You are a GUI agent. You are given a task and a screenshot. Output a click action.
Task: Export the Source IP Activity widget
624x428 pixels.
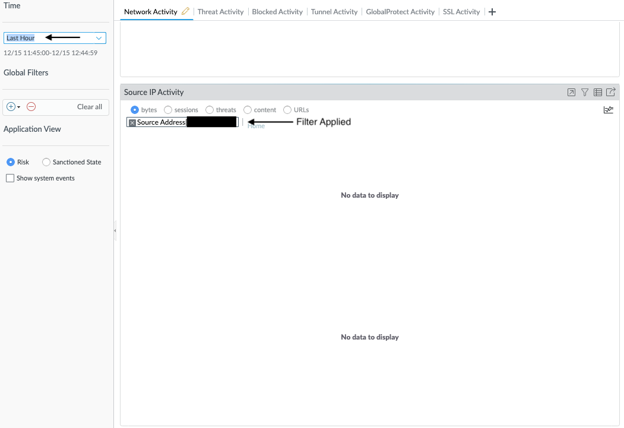pos(611,92)
